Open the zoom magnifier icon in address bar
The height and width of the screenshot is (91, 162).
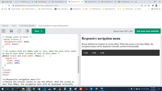(142, 6)
